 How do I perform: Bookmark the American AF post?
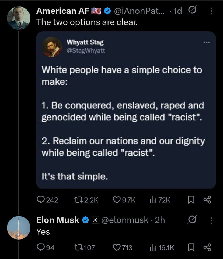191,200
